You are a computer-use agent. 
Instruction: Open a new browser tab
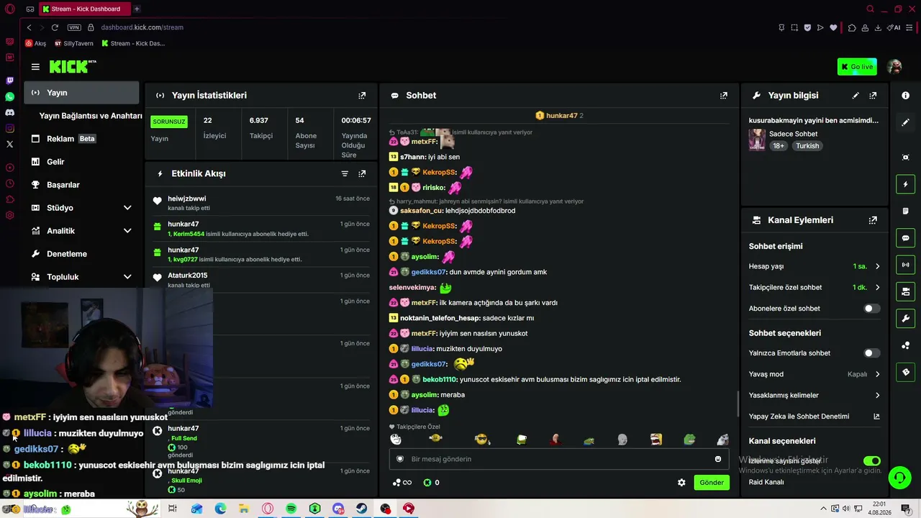coord(137,9)
